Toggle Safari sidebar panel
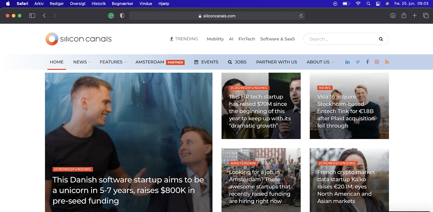433x212 pixels. point(32,16)
